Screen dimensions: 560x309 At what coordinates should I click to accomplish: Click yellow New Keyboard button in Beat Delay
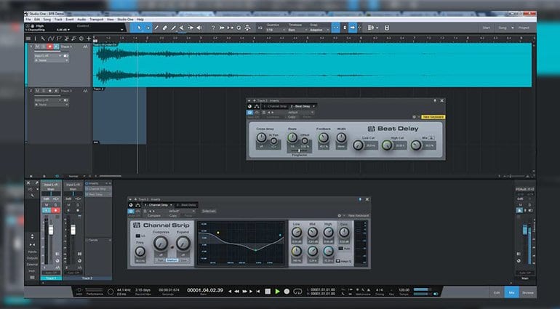(x=433, y=117)
